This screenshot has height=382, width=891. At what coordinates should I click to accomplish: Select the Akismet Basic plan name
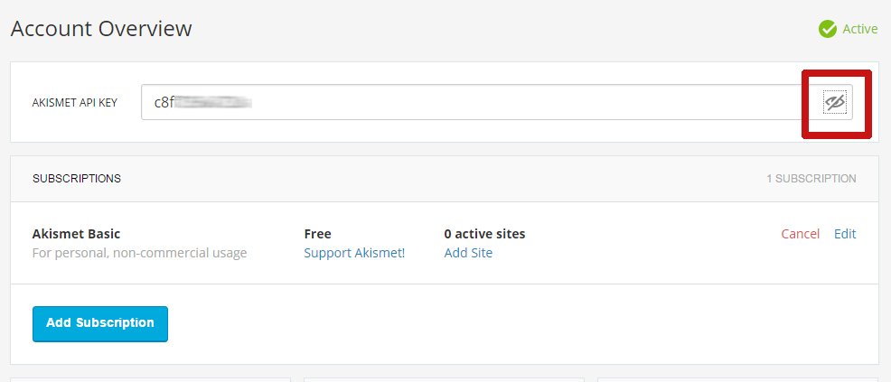[x=76, y=234]
